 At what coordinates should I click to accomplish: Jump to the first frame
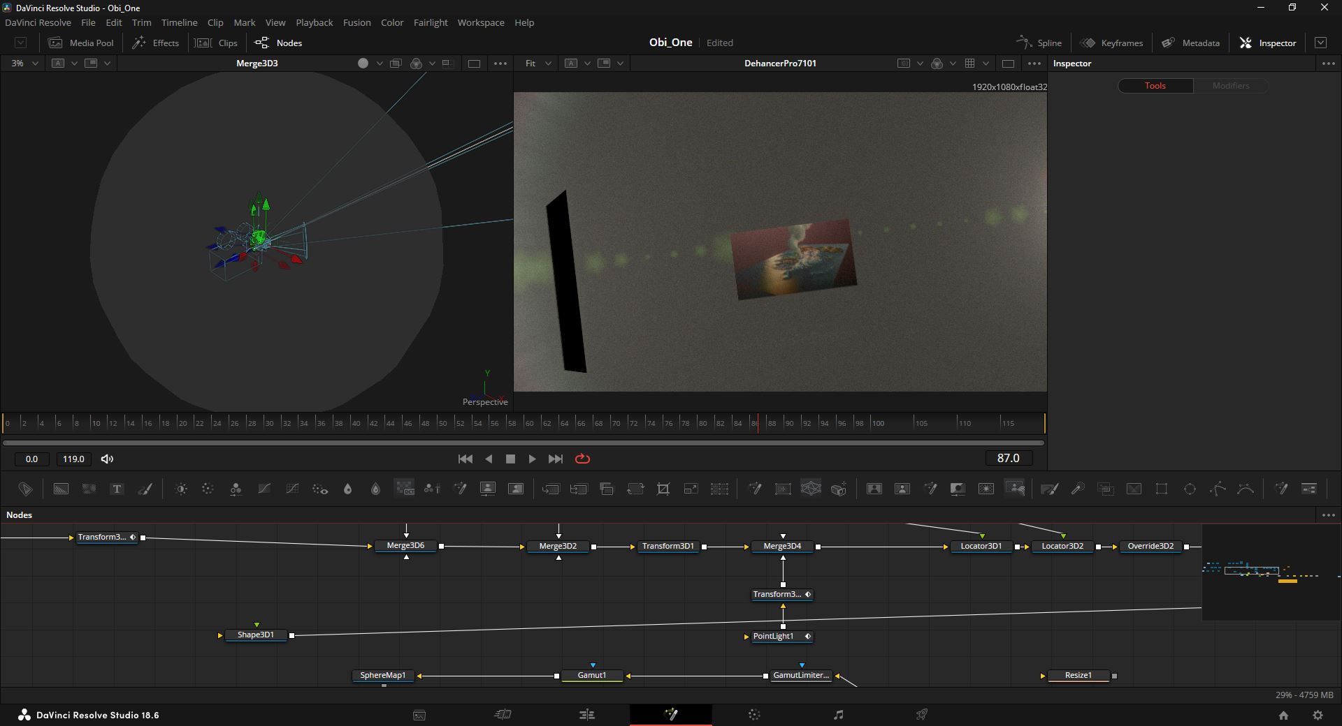point(465,459)
